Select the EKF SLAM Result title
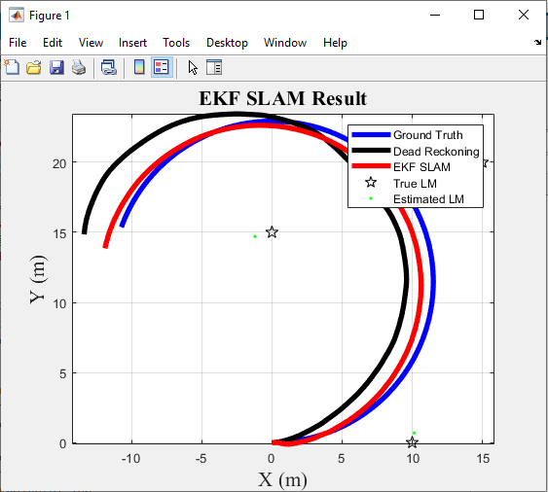Viewport: 548px width, 492px height. point(282,98)
